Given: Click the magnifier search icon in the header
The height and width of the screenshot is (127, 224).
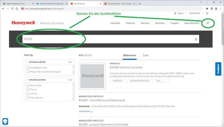Looking at the screenshot, I should 208,23.
